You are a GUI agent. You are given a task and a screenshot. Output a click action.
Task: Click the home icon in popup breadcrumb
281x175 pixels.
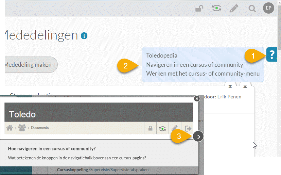[10, 128]
